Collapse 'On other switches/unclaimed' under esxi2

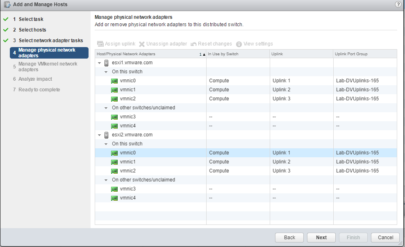(x=106, y=180)
